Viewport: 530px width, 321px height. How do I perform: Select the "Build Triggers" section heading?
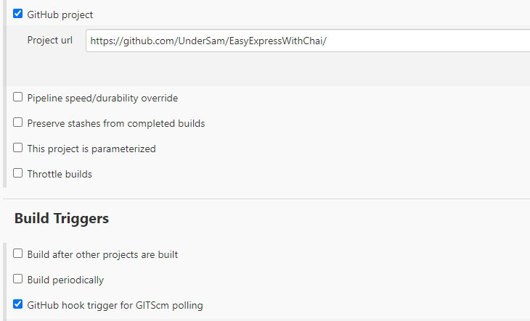(62, 219)
